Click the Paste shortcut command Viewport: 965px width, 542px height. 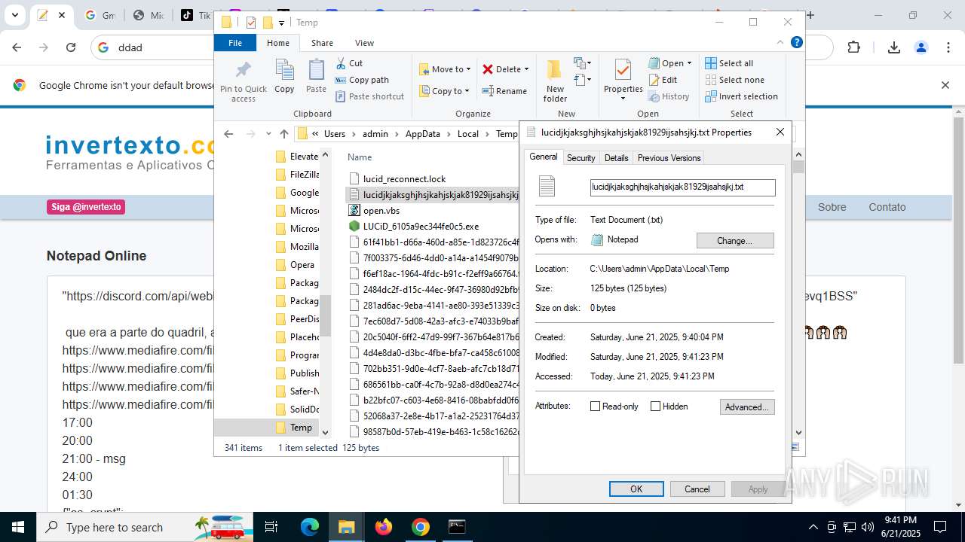tap(369, 96)
